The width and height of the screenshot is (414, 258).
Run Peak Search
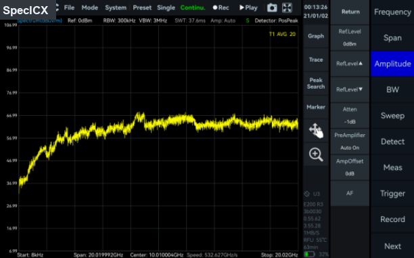coord(316,83)
